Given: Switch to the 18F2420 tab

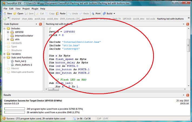Looking at the screenshot, I should click(127, 19).
